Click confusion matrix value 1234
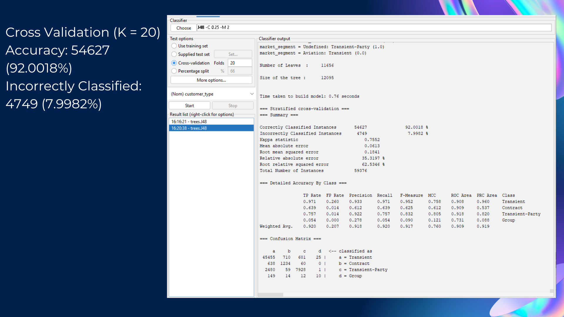This screenshot has width=564, height=317. [285, 264]
